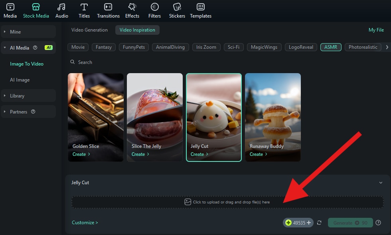Select the Sci-Fi category chip

[x=233, y=47]
